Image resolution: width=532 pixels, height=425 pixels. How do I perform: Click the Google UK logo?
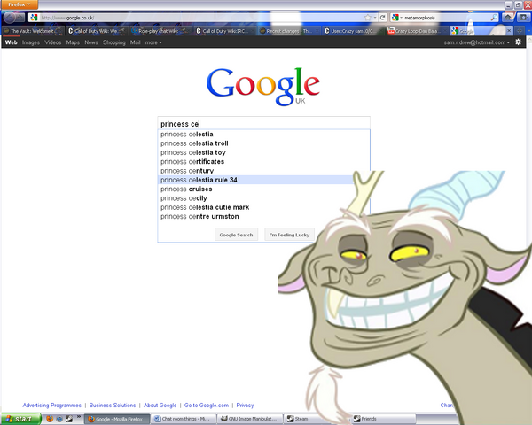coord(263,87)
